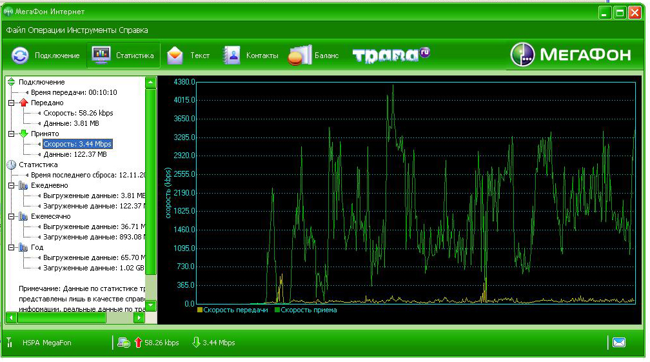Select Загруженные данные: 893.08 row
650x362 pixels.
[94, 237]
